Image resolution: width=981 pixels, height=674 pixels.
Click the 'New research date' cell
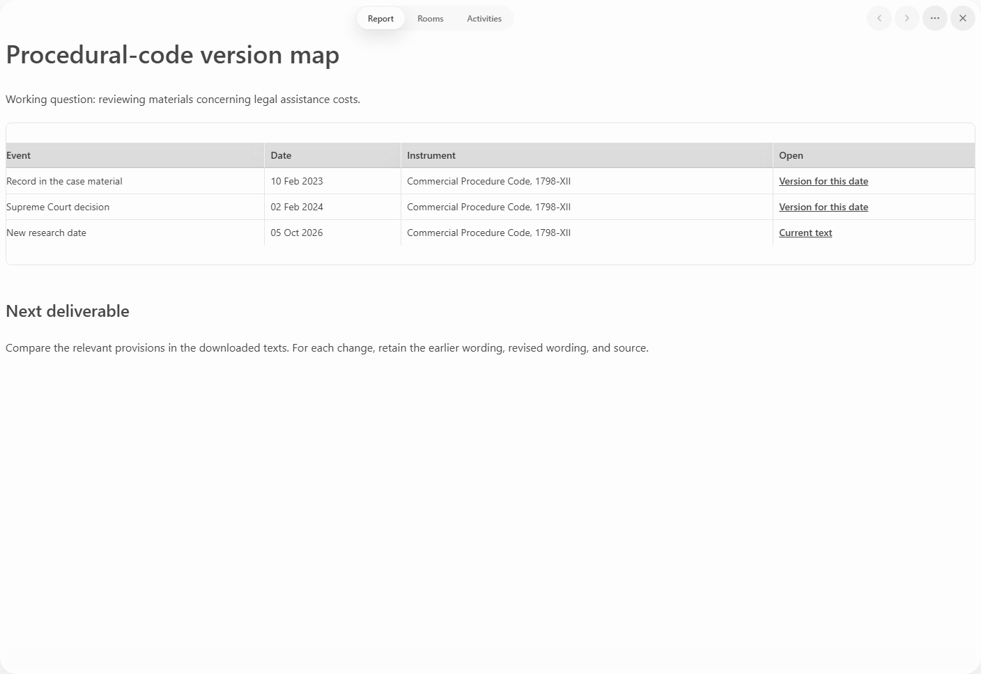(135, 233)
